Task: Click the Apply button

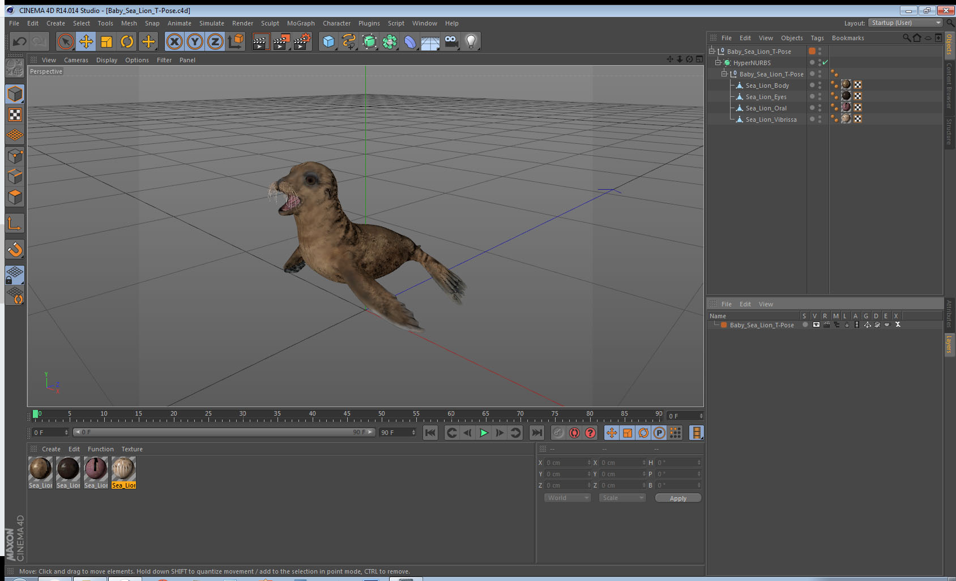Action: click(678, 498)
